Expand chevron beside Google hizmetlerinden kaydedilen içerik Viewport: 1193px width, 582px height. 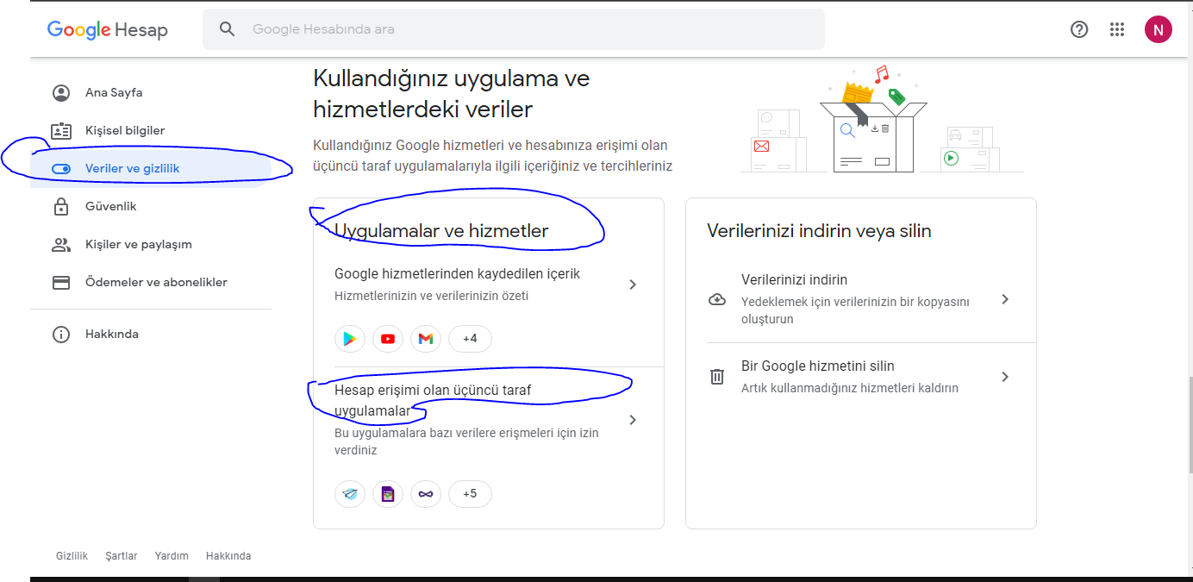point(633,285)
